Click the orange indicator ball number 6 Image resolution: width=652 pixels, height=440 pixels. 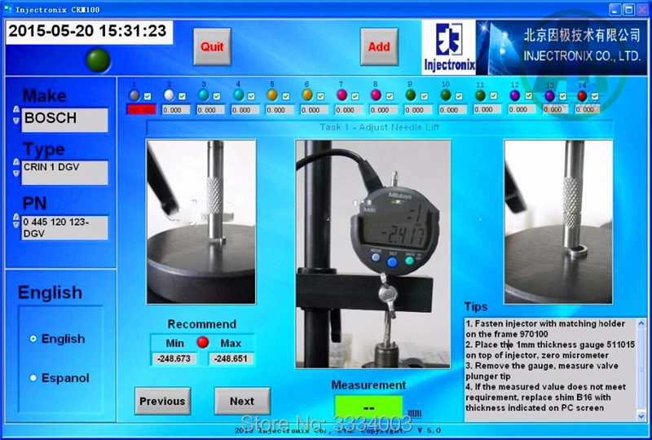point(307,95)
